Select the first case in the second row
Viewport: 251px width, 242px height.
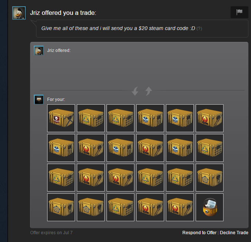pyautogui.click(x=61, y=148)
